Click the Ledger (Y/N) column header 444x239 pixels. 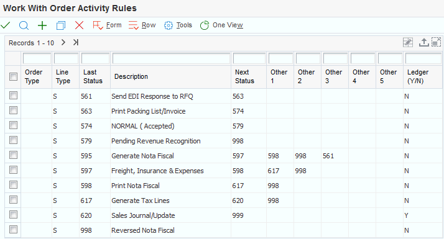[x=423, y=76]
